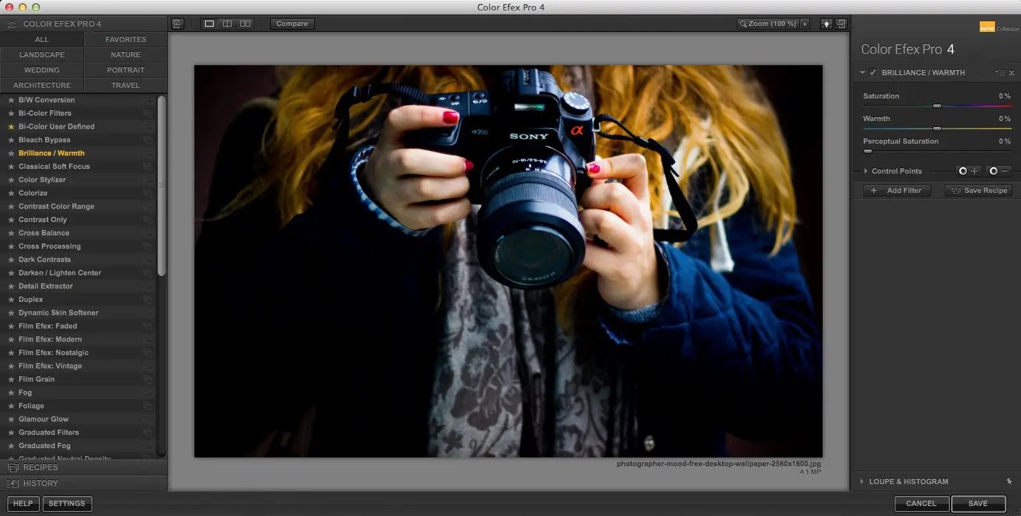This screenshot has width=1021, height=516.
Task: Click the camera photo preview
Action: (508, 261)
